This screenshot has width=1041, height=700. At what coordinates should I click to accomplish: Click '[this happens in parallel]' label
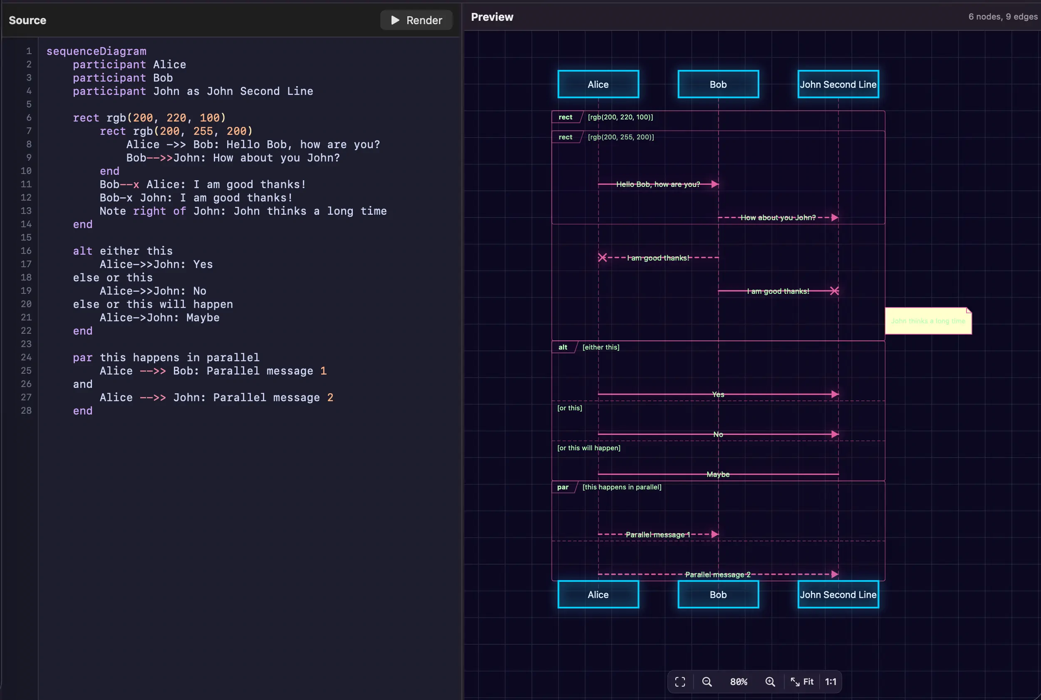[622, 487]
